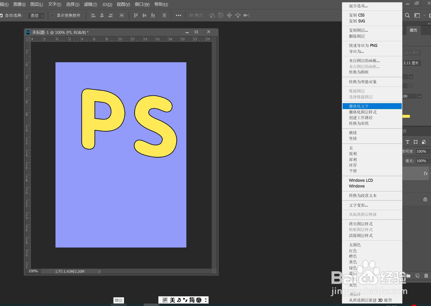Screen dimensions: 431x306
Task: Click the 3D video camera icon
Action: click(x=246, y=15)
